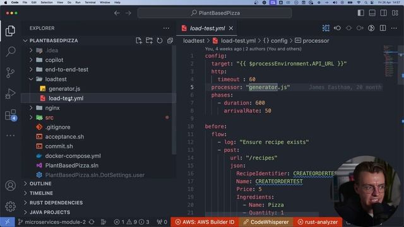The image size is (404, 227).
Task: Click the config breadcrumb segment
Action: coord(275,40)
